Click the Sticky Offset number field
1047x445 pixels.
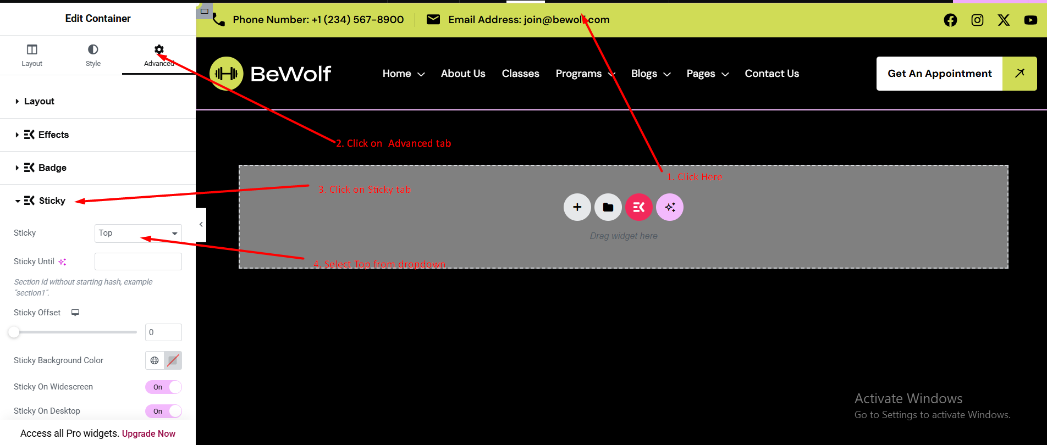click(x=163, y=332)
